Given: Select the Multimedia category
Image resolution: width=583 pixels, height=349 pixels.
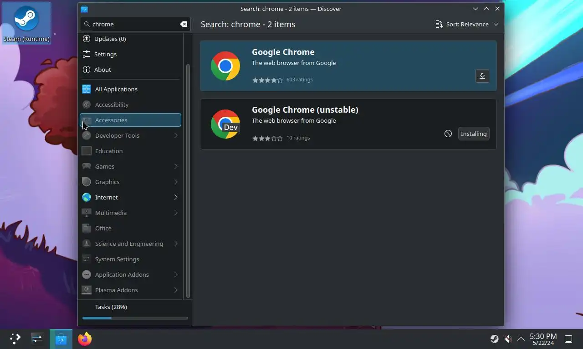Looking at the screenshot, I should [131, 213].
